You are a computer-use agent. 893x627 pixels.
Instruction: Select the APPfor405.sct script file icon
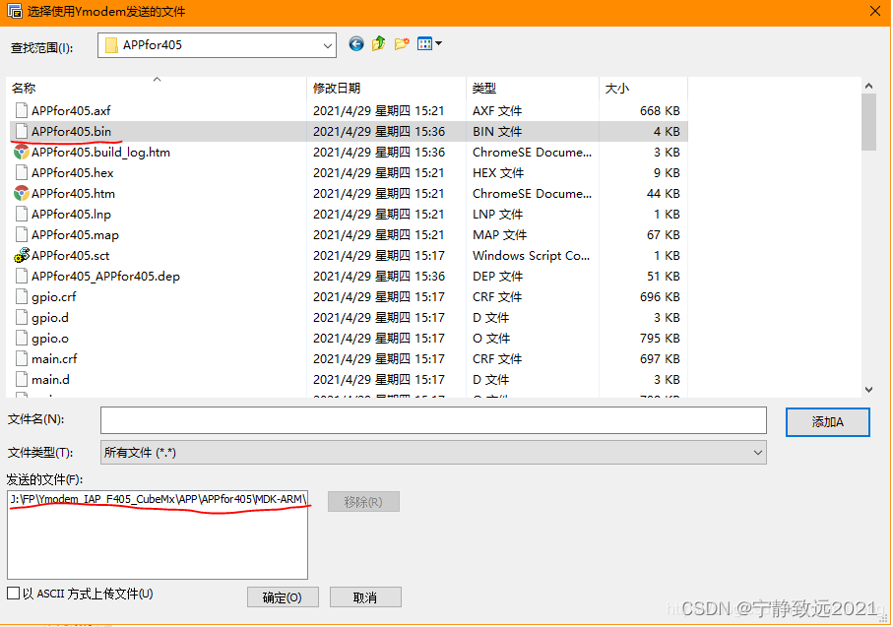[x=21, y=255]
